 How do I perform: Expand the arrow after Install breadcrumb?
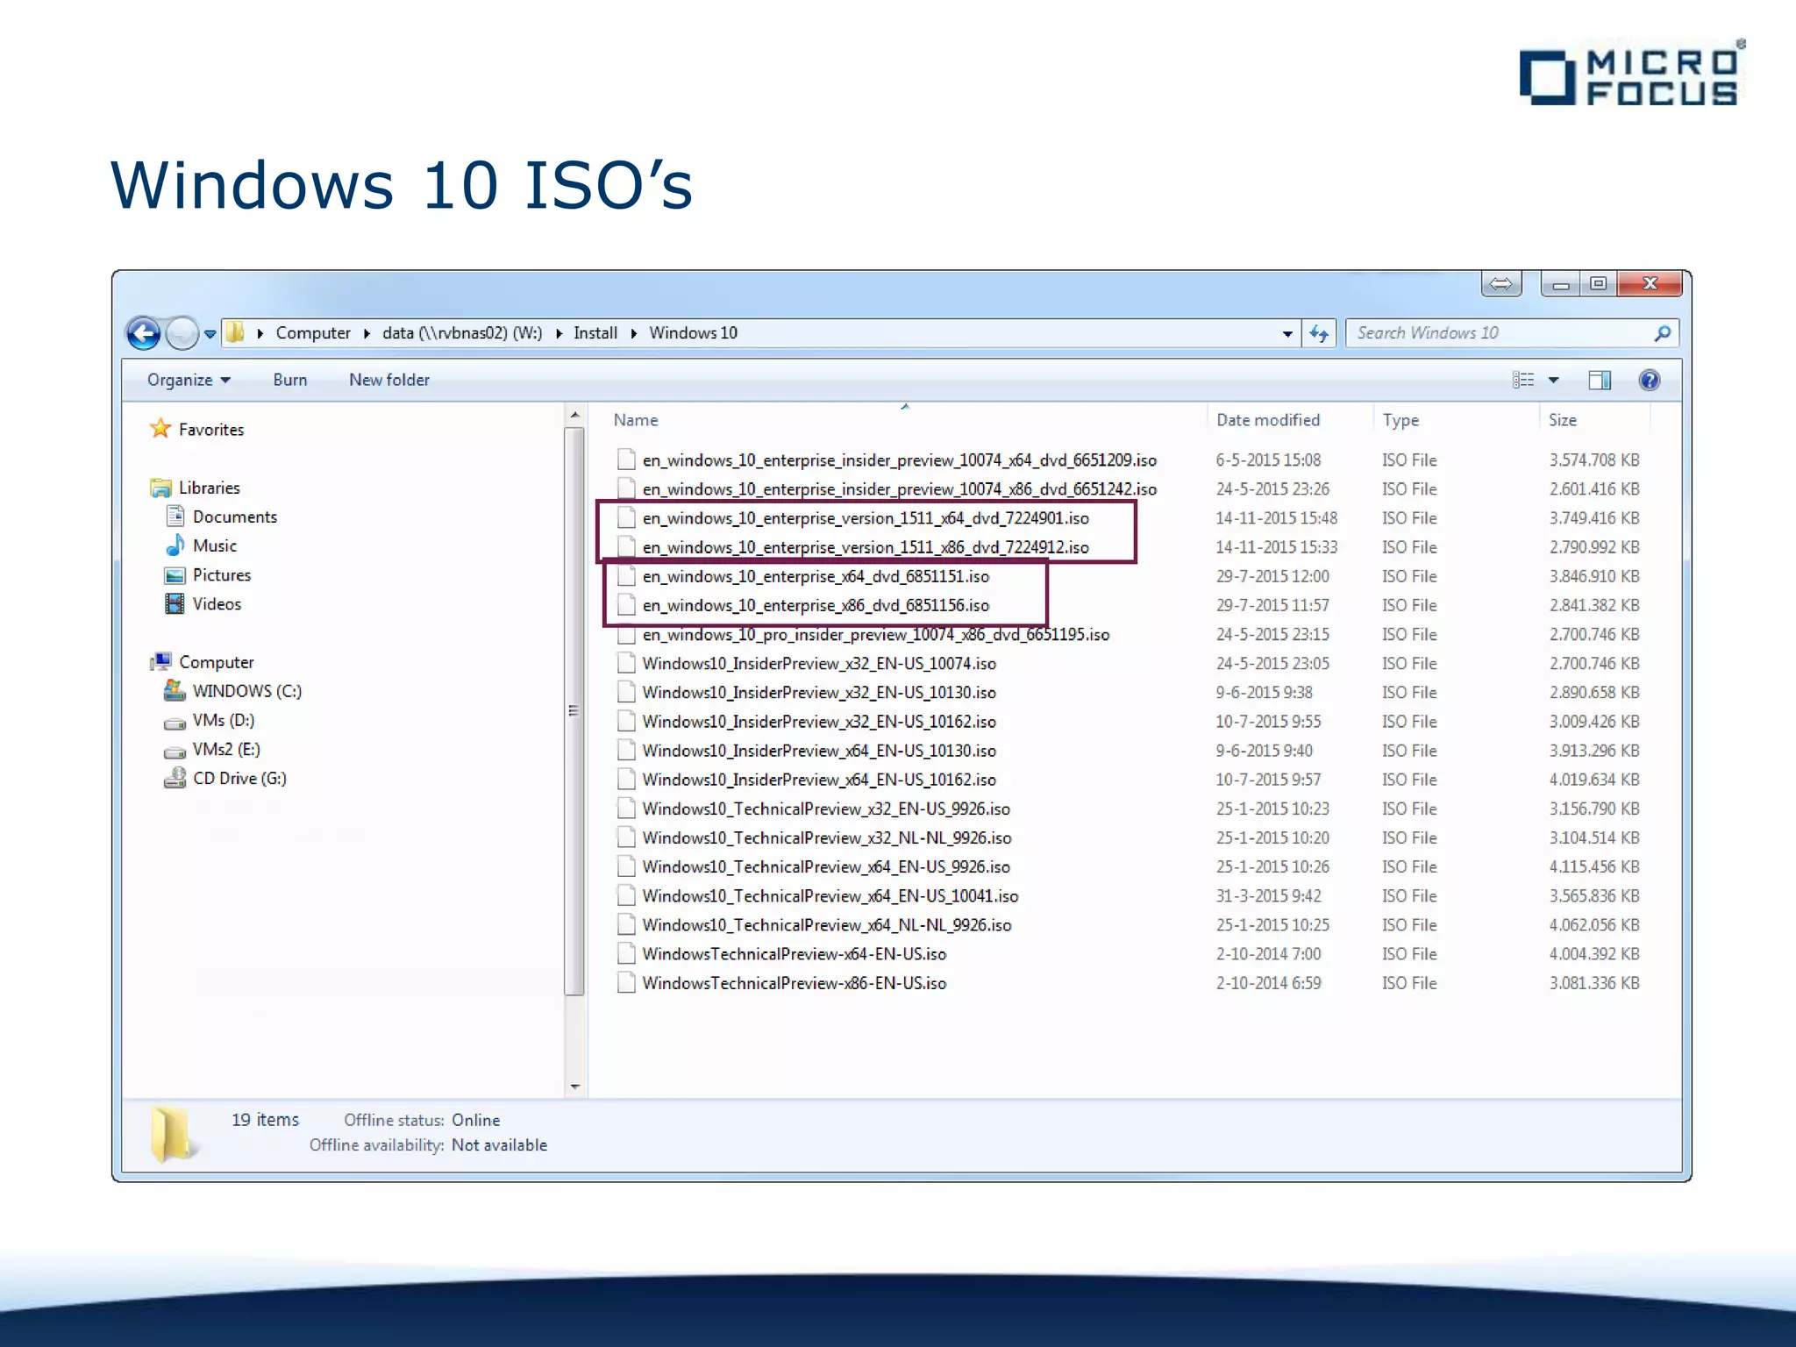(633, 333)
